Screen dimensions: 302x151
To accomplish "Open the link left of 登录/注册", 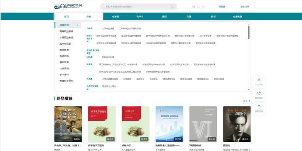I will coord(222,7).
